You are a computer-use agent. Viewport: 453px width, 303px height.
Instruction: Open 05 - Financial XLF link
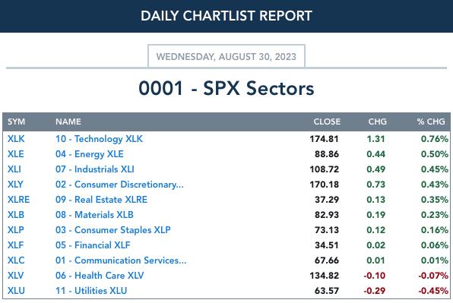(93, 245)
